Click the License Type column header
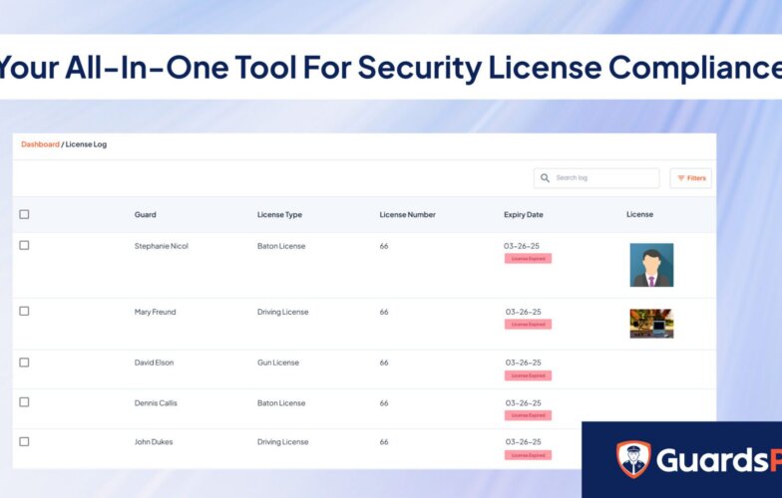 [x=279, y=215]
